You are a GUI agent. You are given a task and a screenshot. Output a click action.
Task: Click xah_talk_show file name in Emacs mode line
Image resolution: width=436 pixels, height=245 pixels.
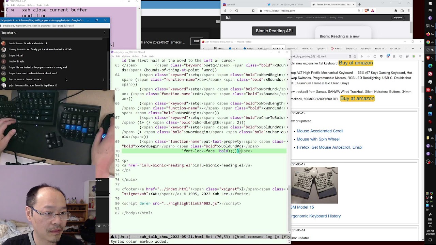pos(171,237)
